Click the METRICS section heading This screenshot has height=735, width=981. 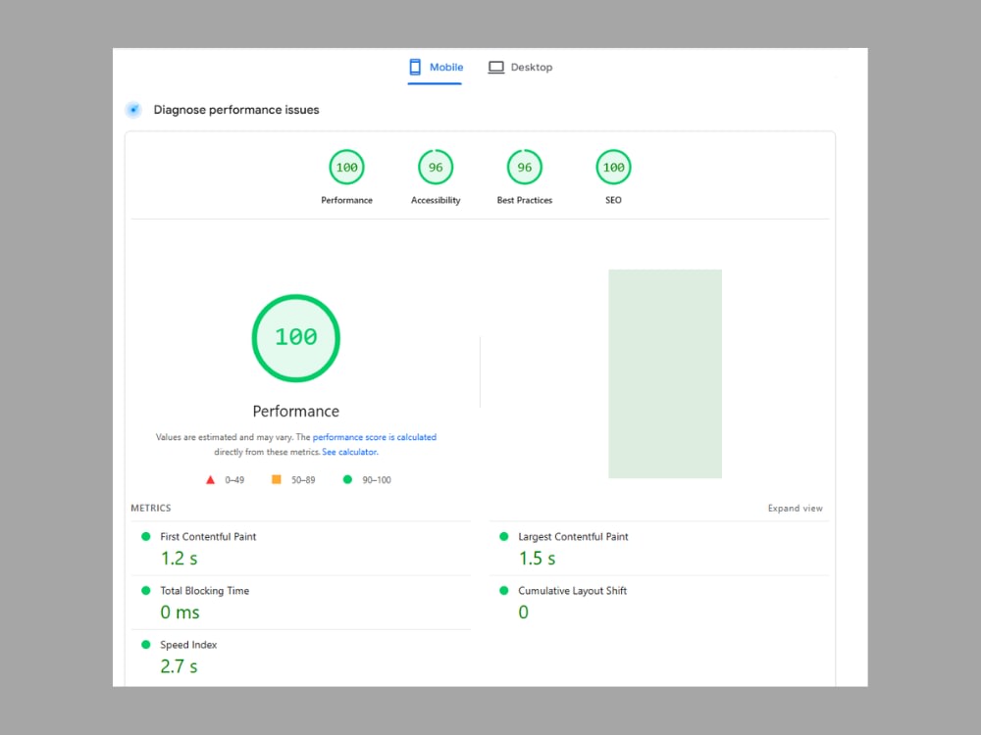pyautogui.click(x=151, y=508)
